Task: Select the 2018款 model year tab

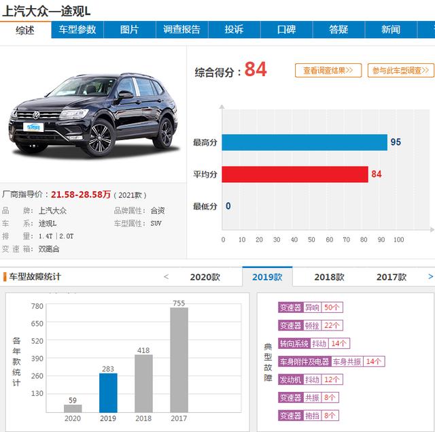Action: point(329,277)
